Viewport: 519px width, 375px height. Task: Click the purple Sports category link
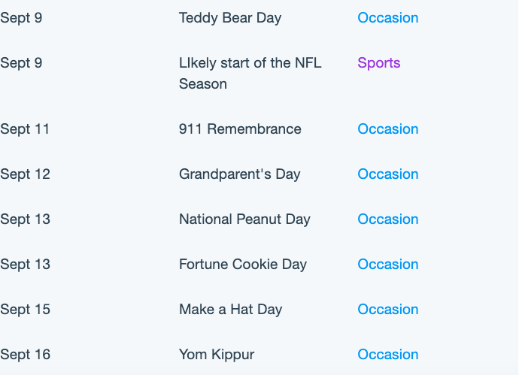coord(378,63)
